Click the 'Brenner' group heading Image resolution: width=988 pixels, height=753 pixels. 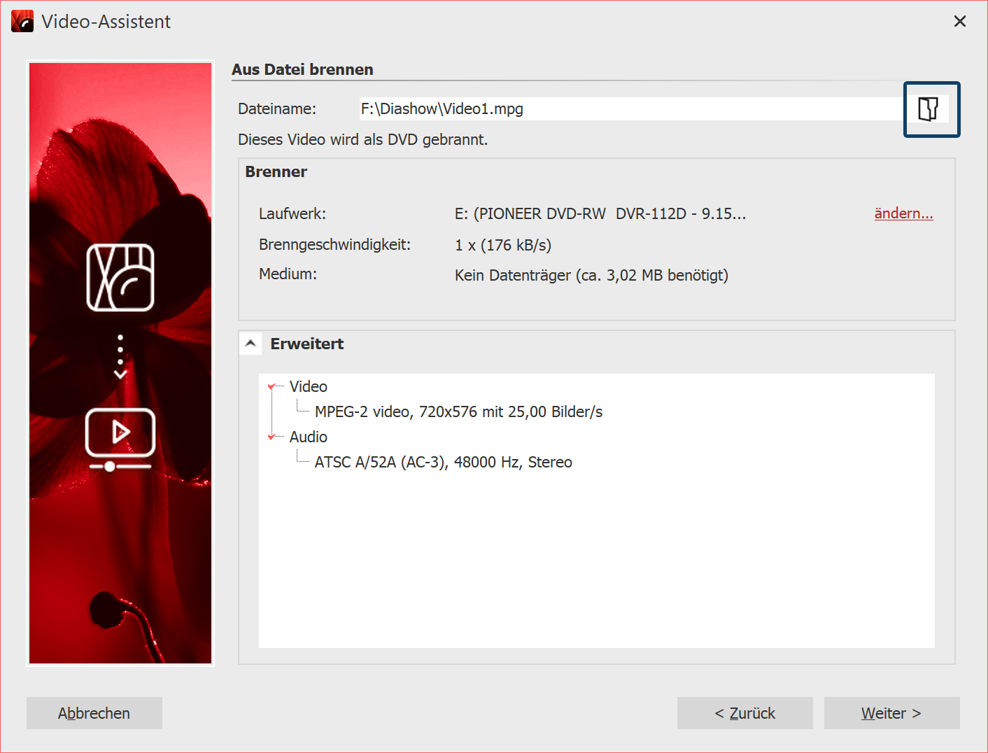point(276,171)
